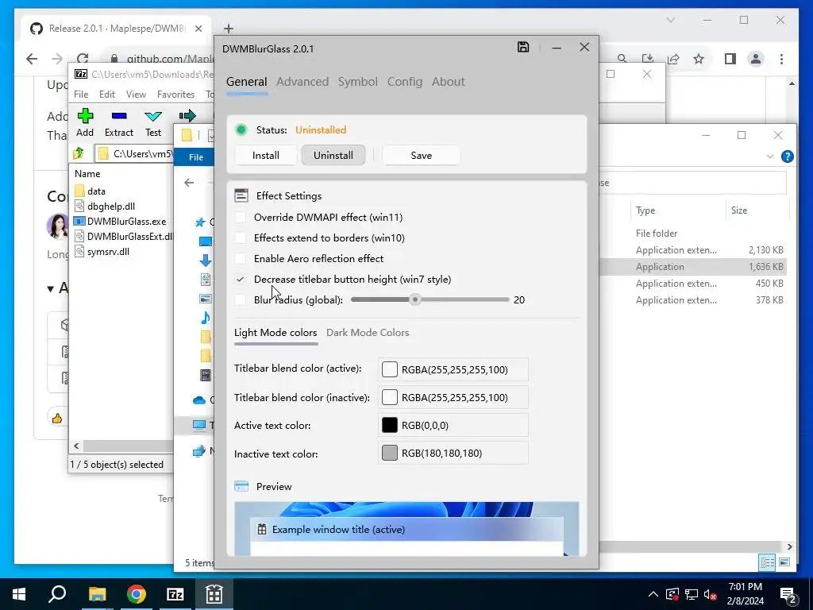Image resolution: width=813 pixels, height=610 pixels.
Task: Open the 7-Zip Edit menu
Action: [x=107, y=95]
